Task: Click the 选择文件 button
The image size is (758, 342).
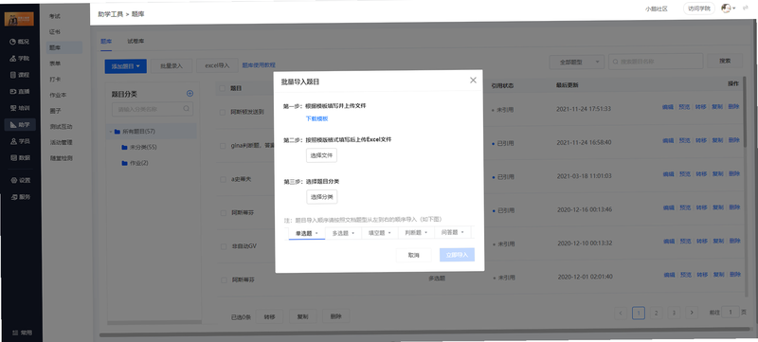Action: click(x=321, y=155)
